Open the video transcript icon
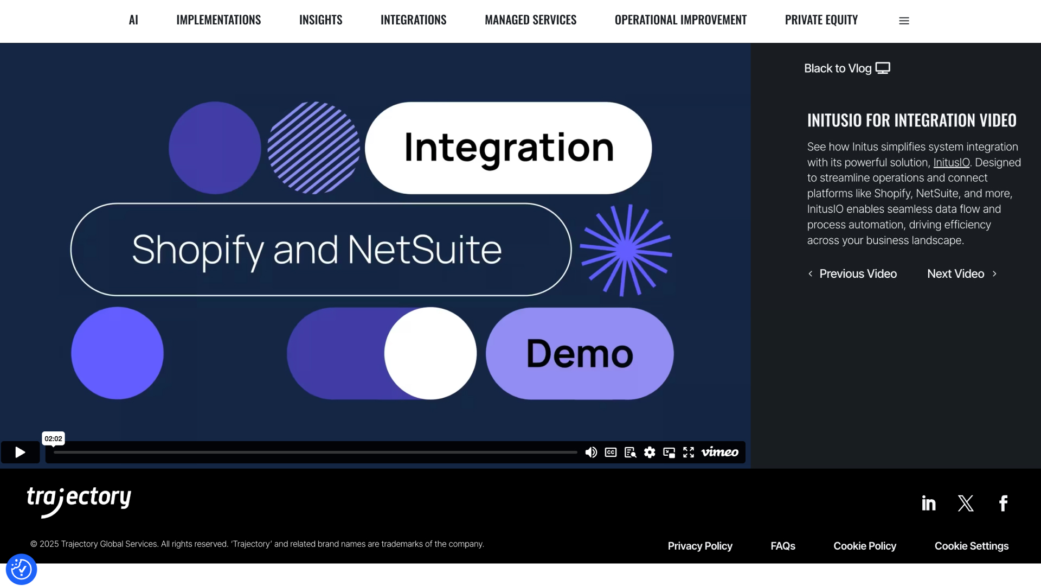Screen dimensions: 1041x586 point(630,453)
